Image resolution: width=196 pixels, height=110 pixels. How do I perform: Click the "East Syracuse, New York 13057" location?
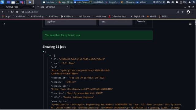85,93
